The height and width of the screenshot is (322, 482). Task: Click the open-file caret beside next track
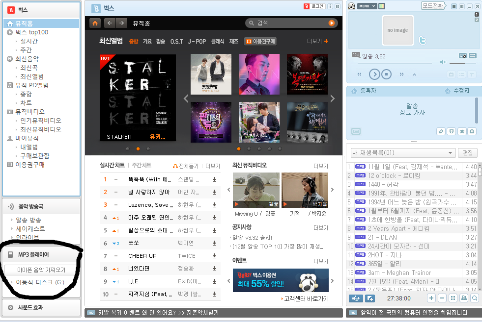click(414, 74)
